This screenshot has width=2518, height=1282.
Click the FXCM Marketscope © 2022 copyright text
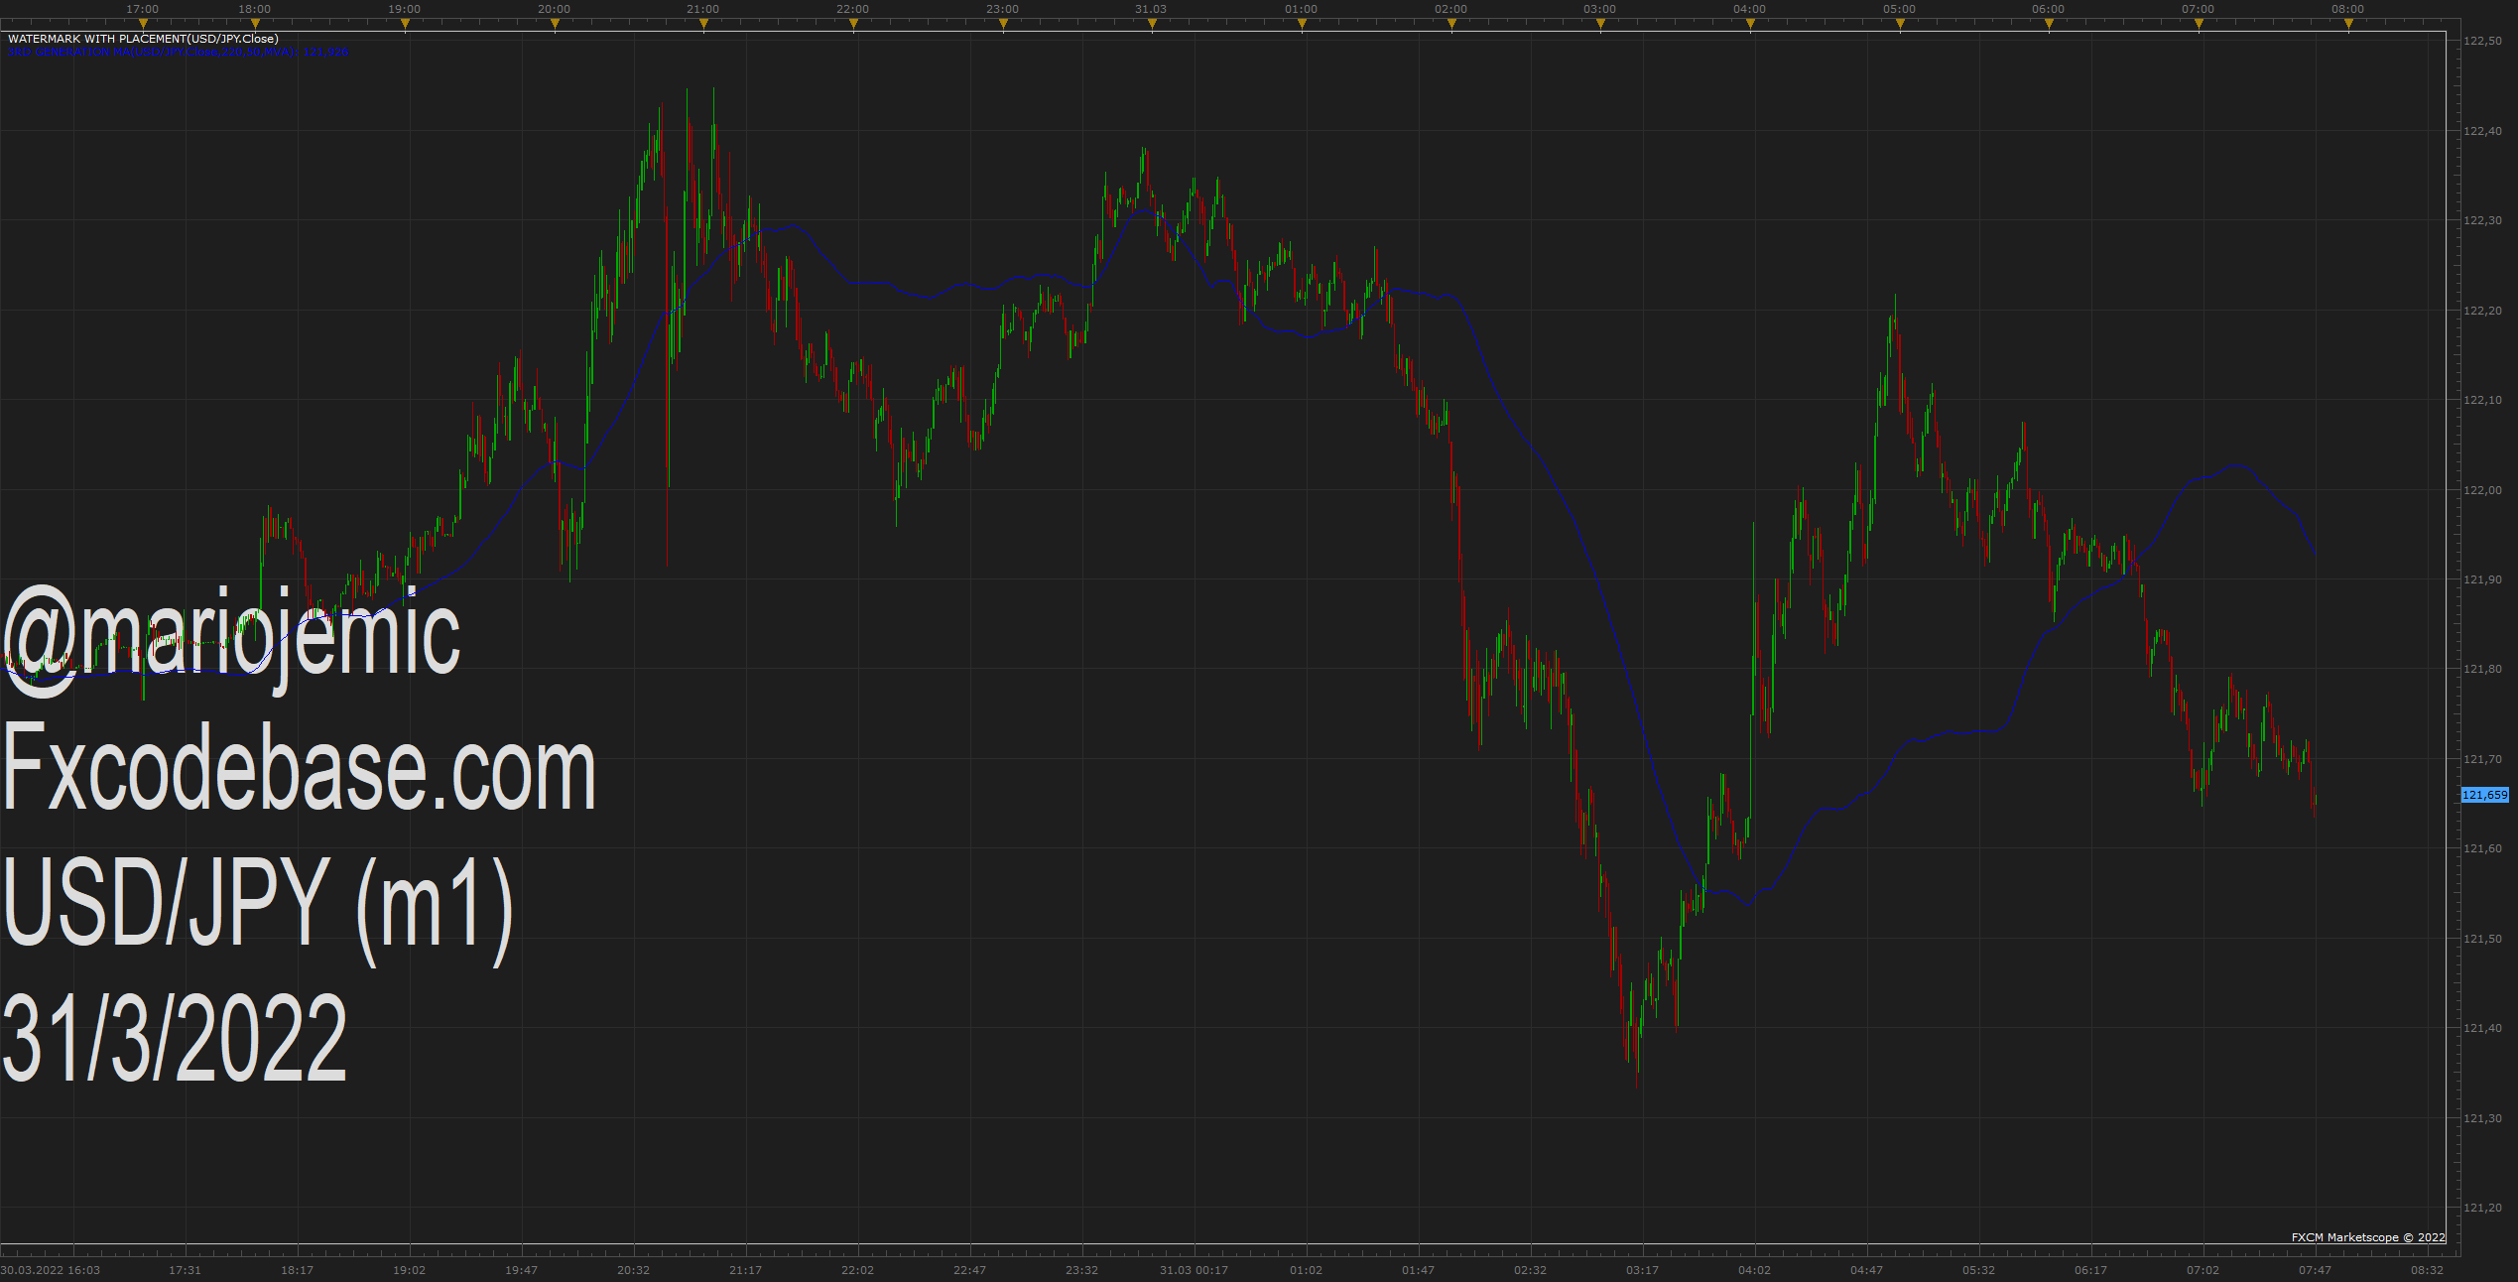[2368, 1237]
